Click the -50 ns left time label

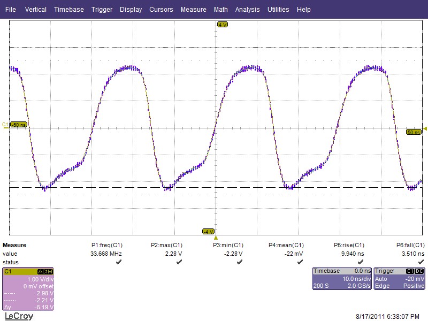[19, 125]
